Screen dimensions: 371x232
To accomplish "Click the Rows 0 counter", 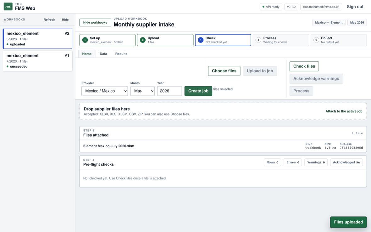I will [272, 162].
